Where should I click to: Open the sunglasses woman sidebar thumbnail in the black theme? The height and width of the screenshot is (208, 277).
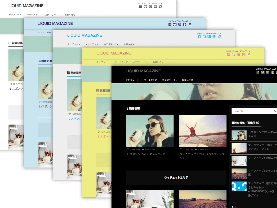point(239,135)
